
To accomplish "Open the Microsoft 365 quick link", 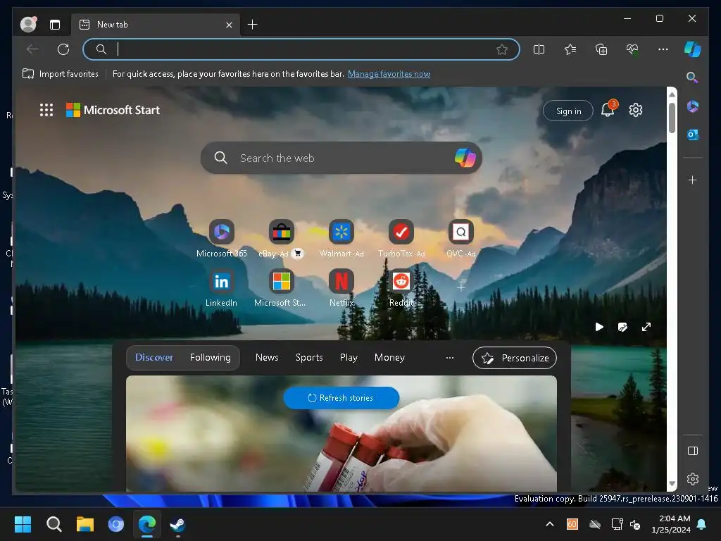I will (222, 238).
